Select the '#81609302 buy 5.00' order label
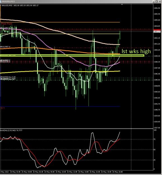Screen dimensions: 162x175 8,77
